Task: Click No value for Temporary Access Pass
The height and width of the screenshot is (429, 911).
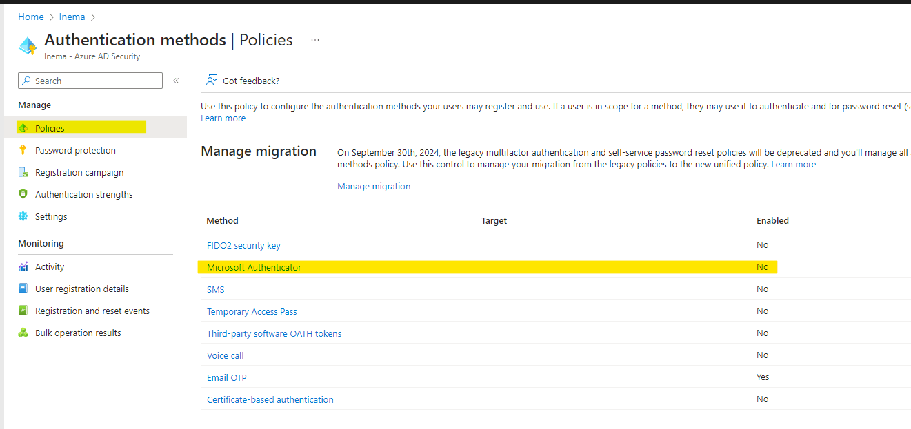Action: 762,311
